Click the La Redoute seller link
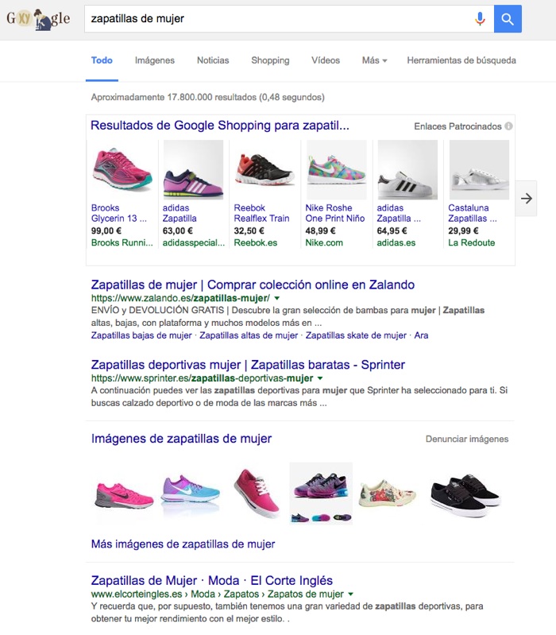Screen dimensions: 556x635 472,242
